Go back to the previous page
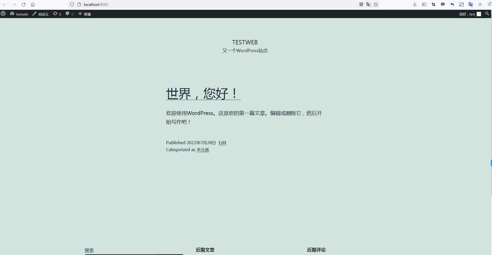Screen dimensions: 492x255 (x=5, y=4)
